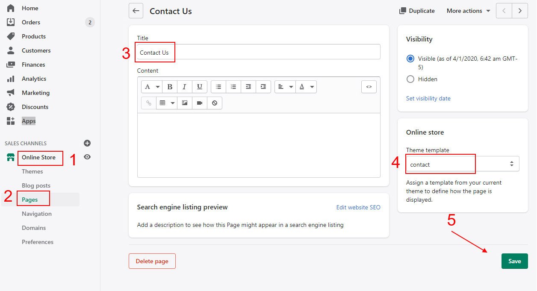Toggle italic text formatting

[x=184, y=87]
